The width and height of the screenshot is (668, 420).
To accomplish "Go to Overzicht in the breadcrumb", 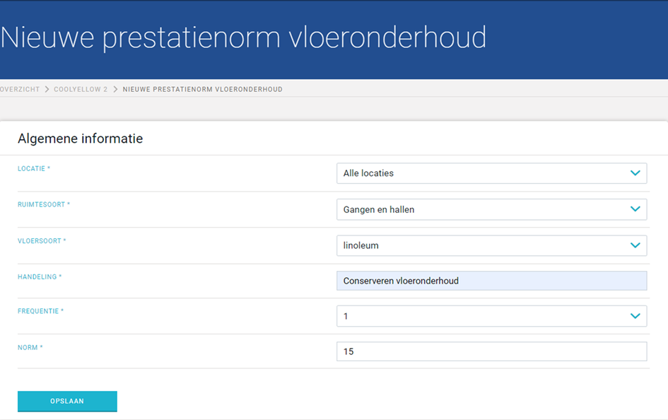I will 20,90.
